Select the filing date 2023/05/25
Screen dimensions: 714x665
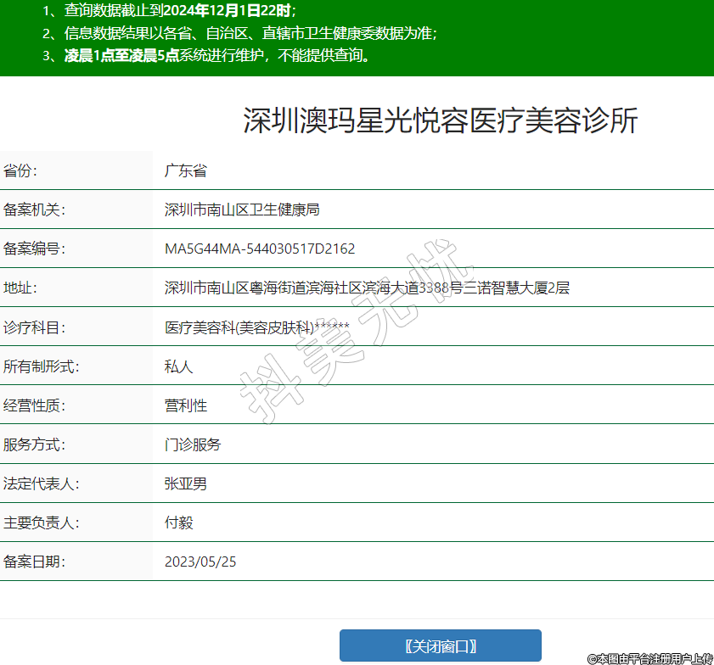pyautogui.click(x=200, y=562)
